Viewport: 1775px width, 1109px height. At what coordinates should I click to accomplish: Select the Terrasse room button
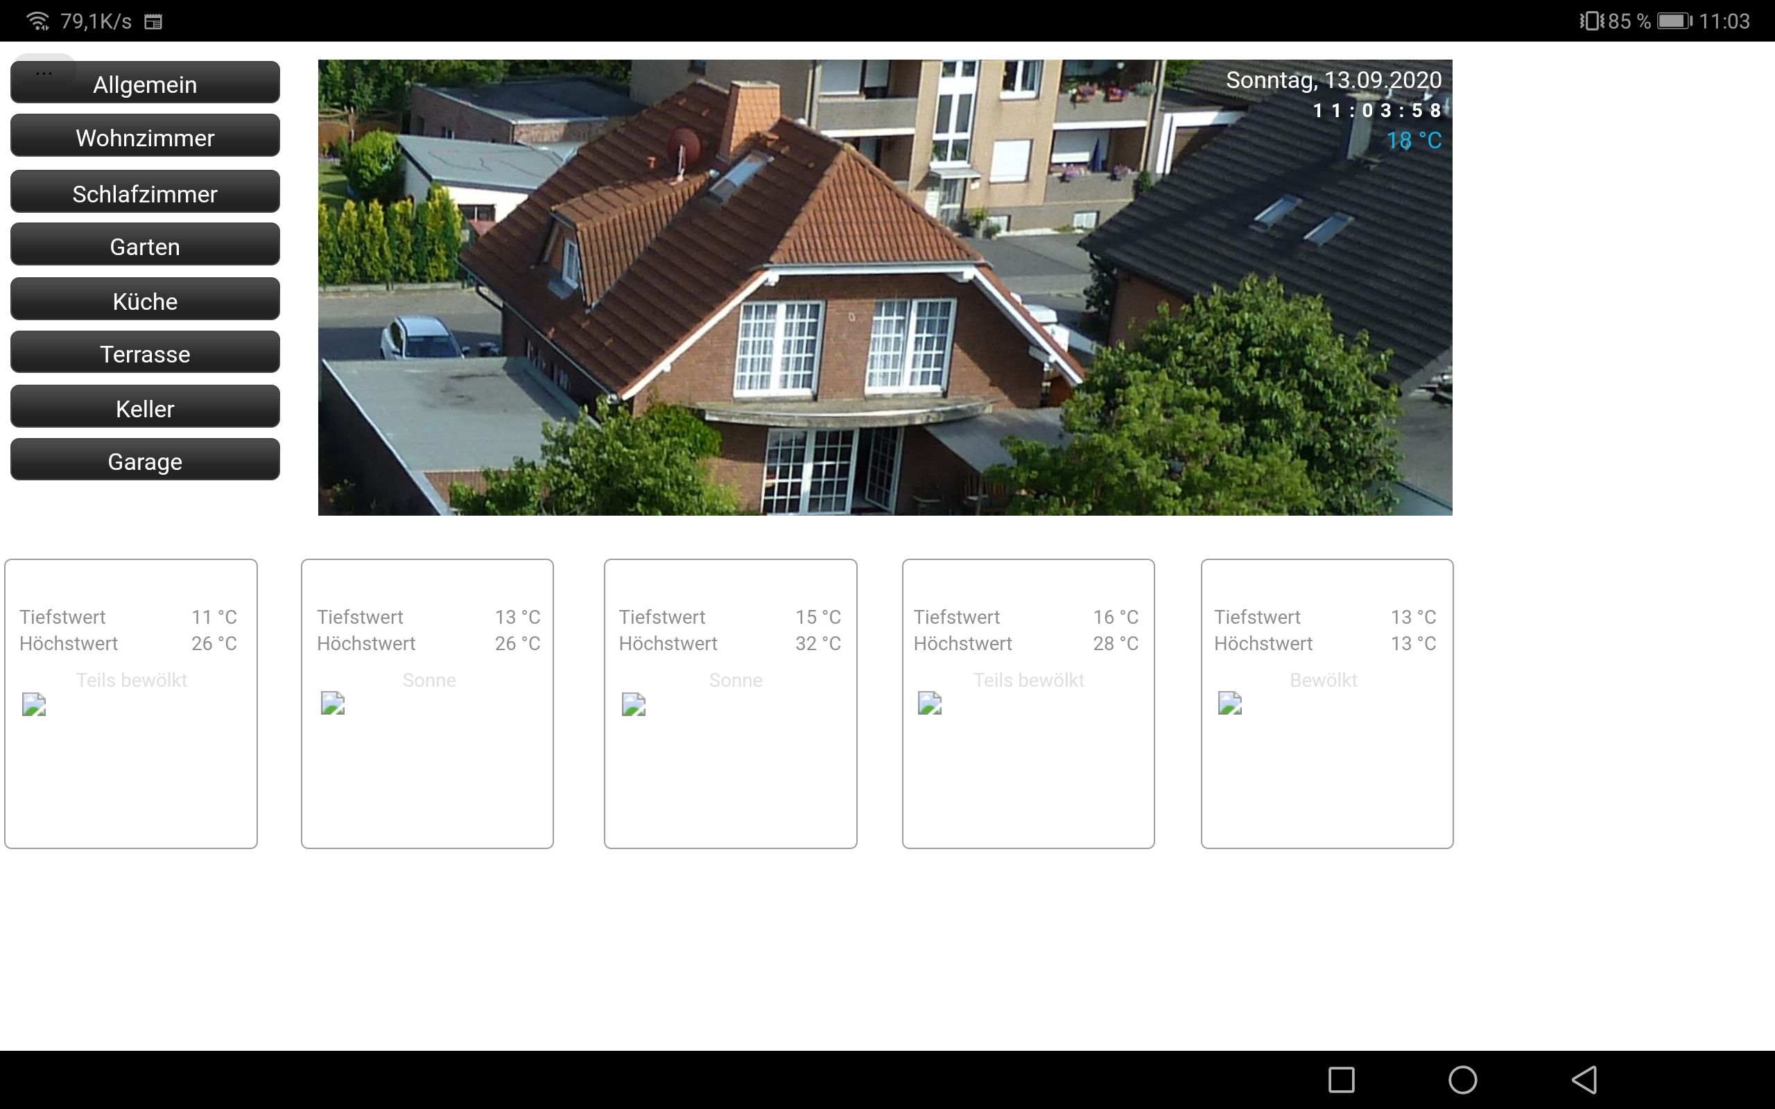[145, 353]
